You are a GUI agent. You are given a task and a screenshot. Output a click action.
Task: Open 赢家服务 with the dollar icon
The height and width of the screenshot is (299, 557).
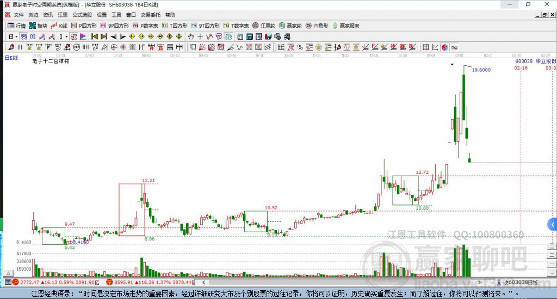click(346, 26)
